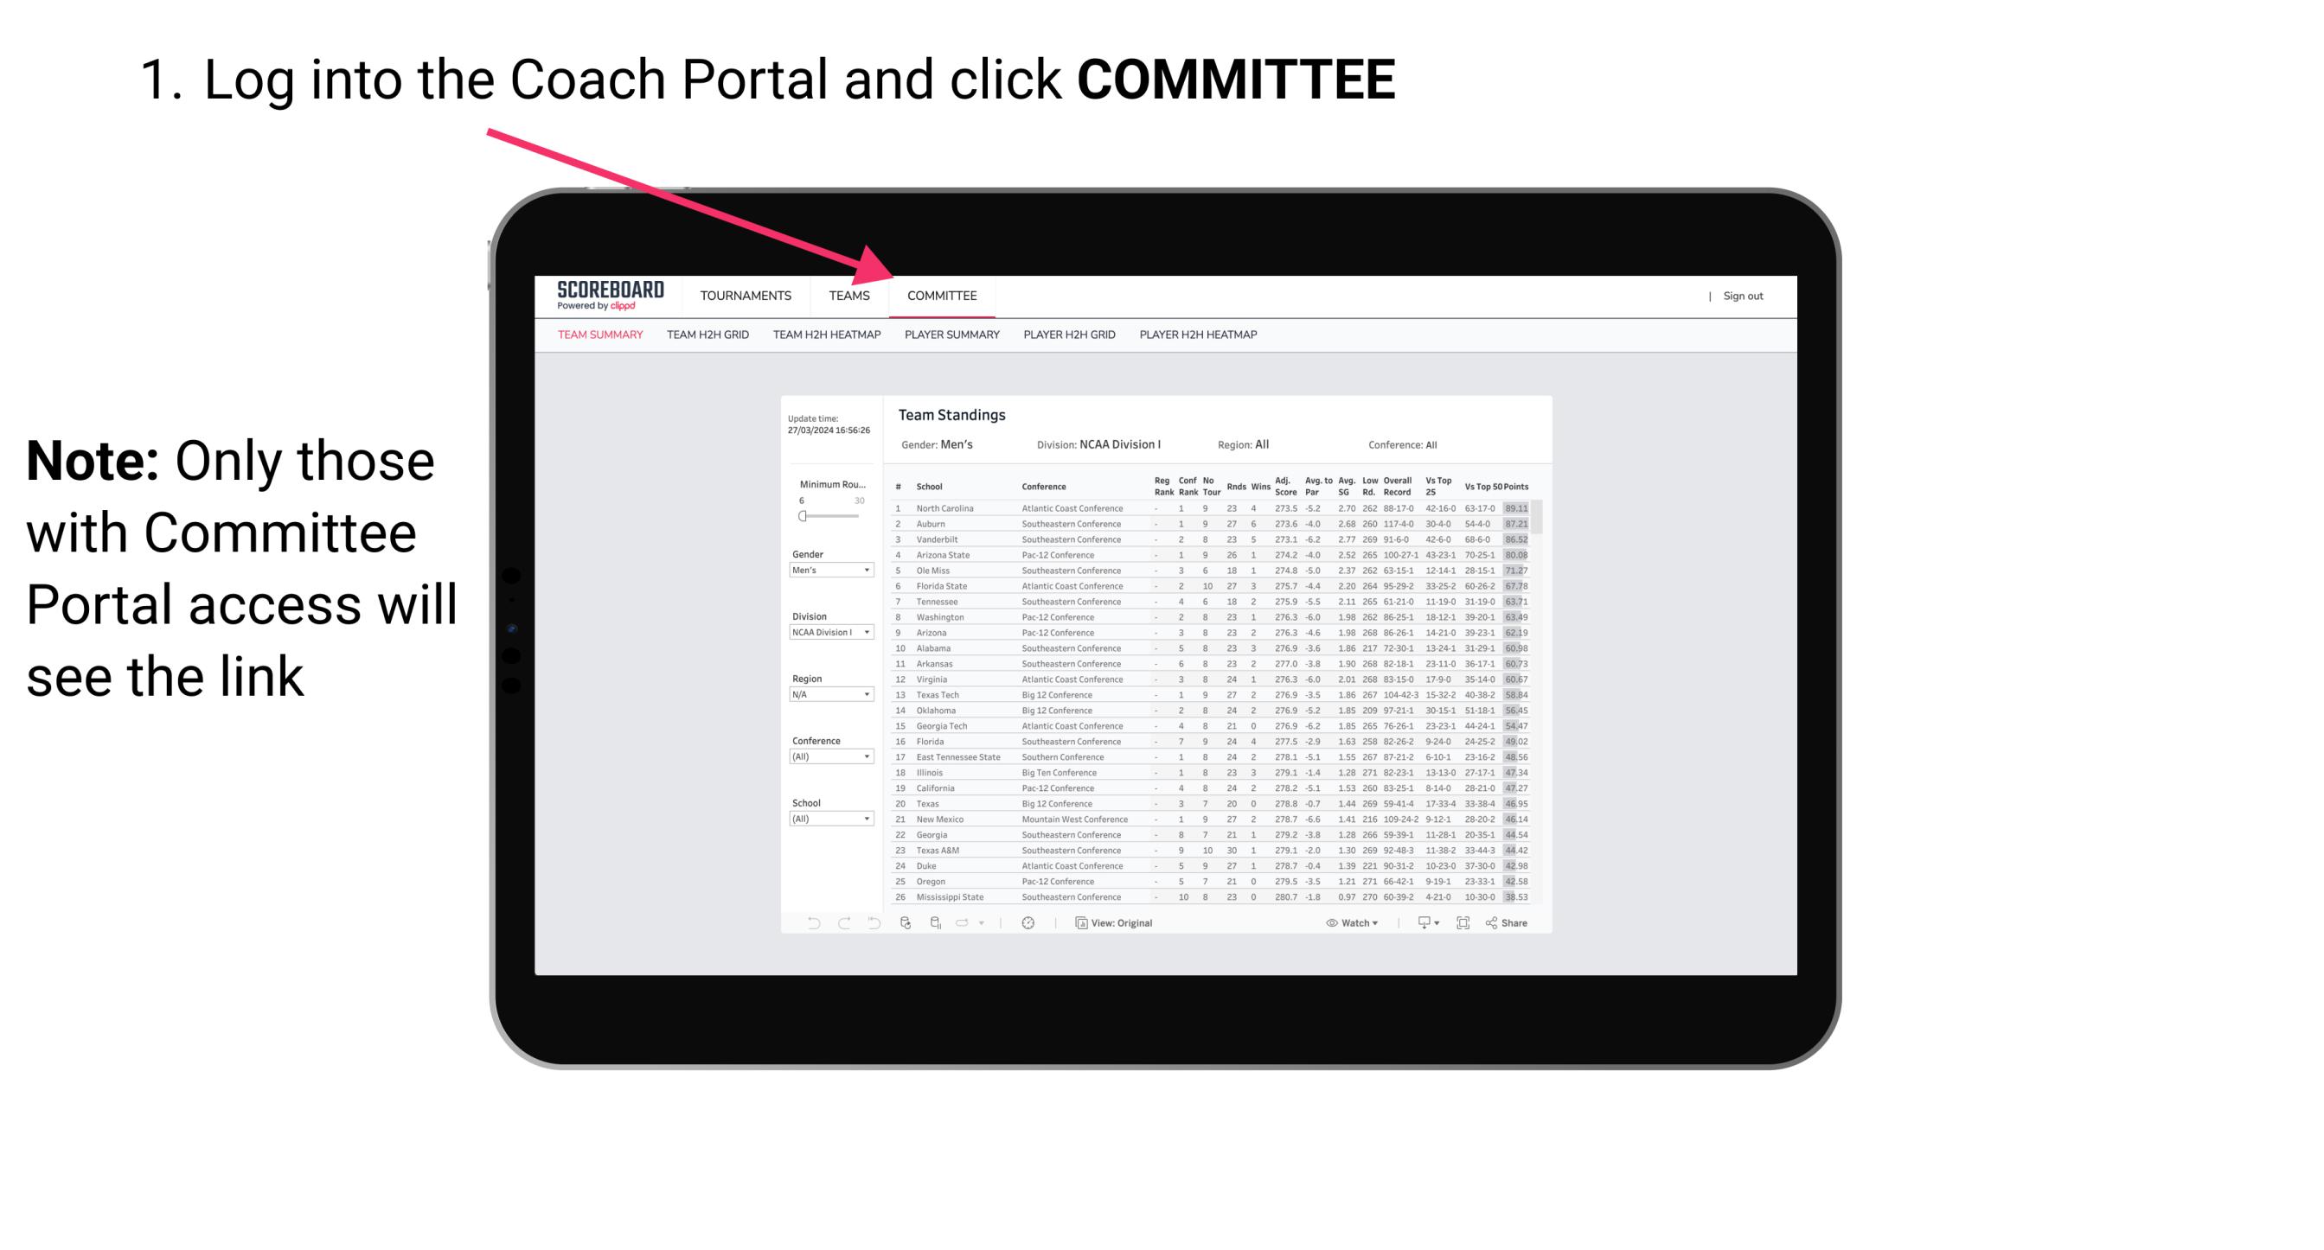The image size is (2324, 1250).
Task: Click the View: Original icon
Action: click(1078, 922)
